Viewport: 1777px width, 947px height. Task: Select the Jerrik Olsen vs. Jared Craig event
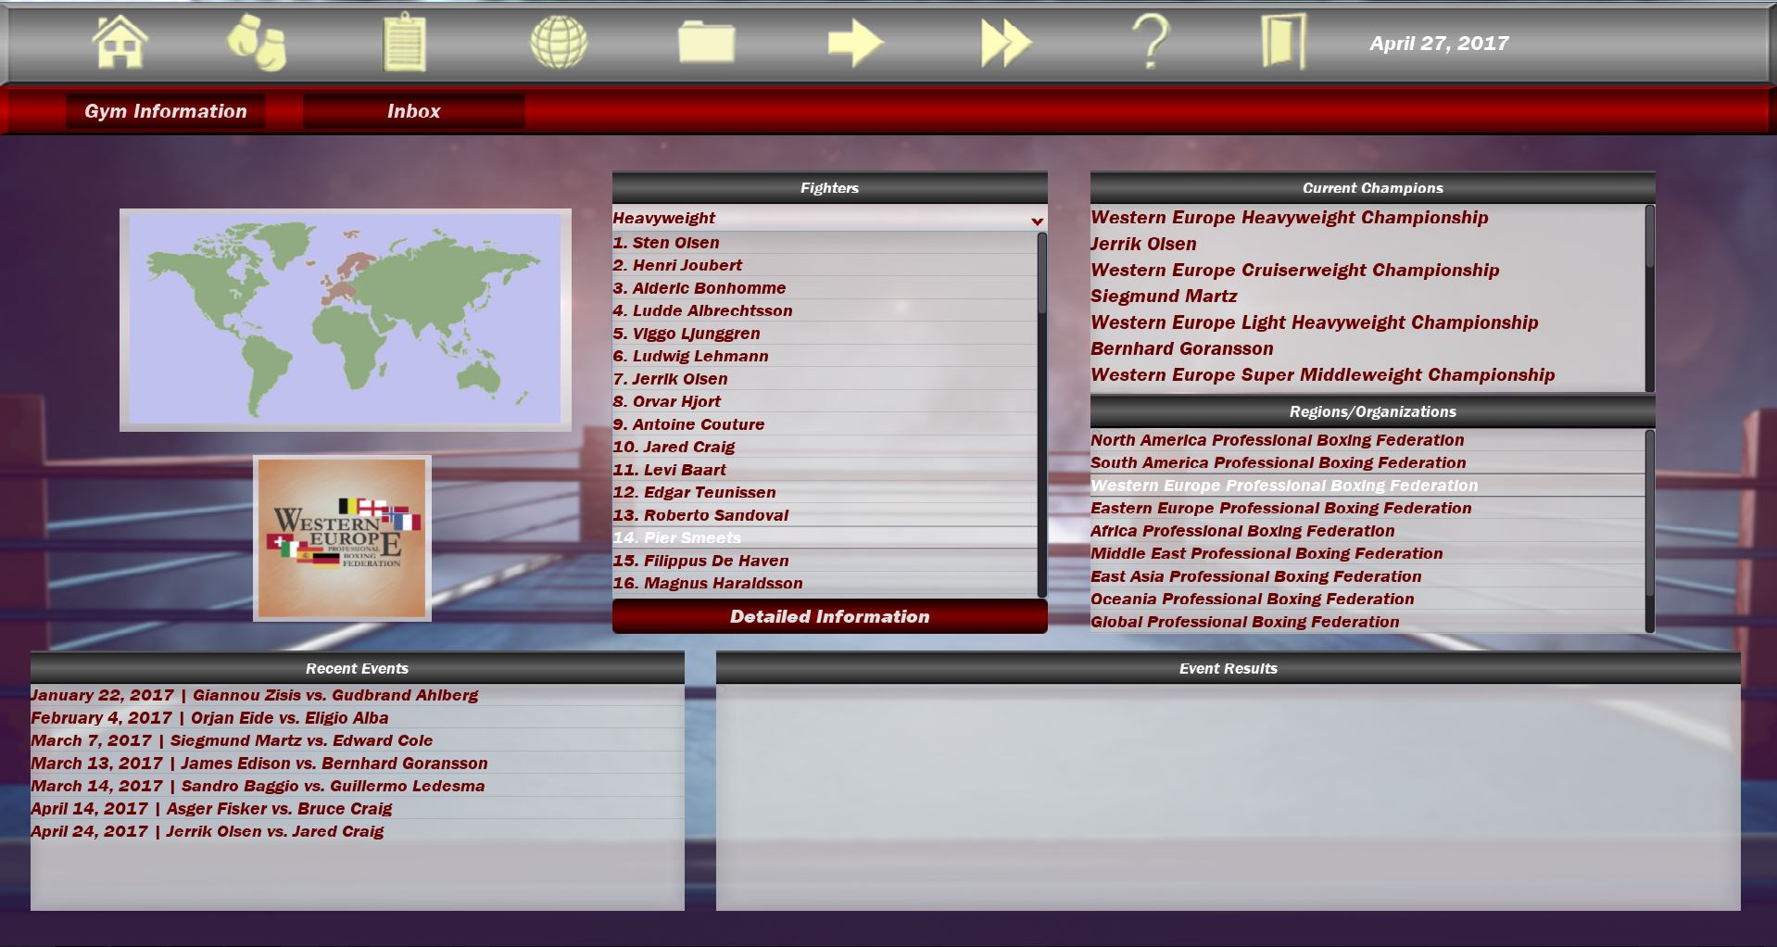tap(208, 831)
